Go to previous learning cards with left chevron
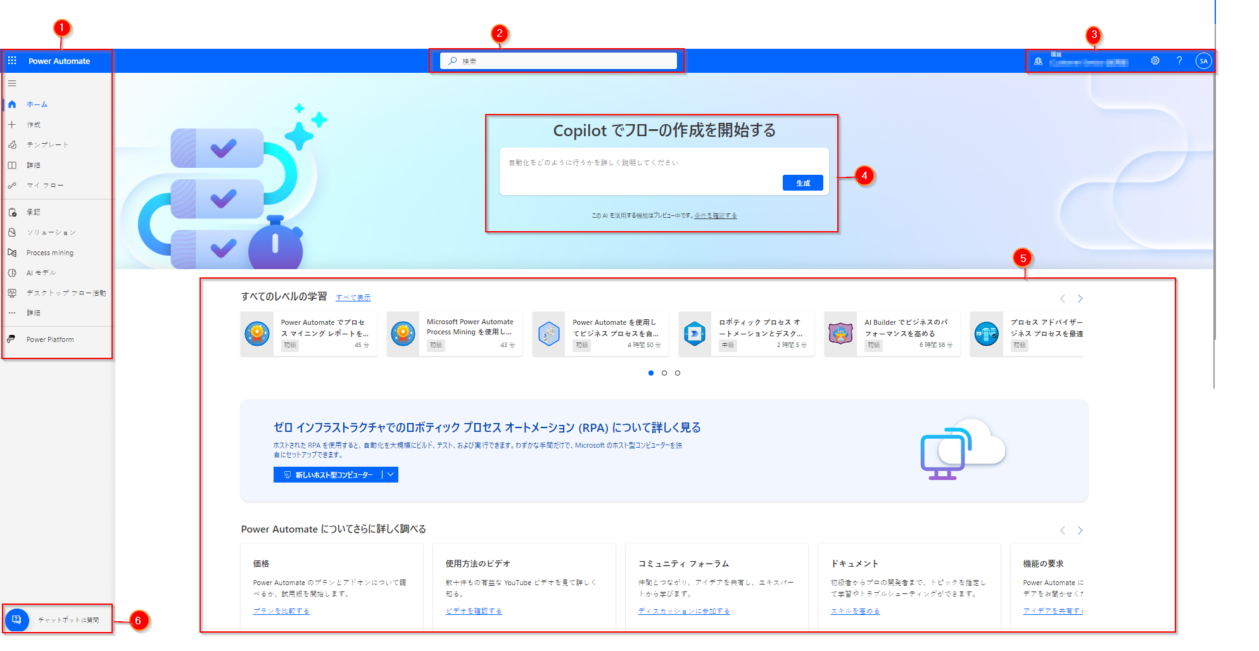The width and height of the screenshot is (1259, 651). 1063,298
